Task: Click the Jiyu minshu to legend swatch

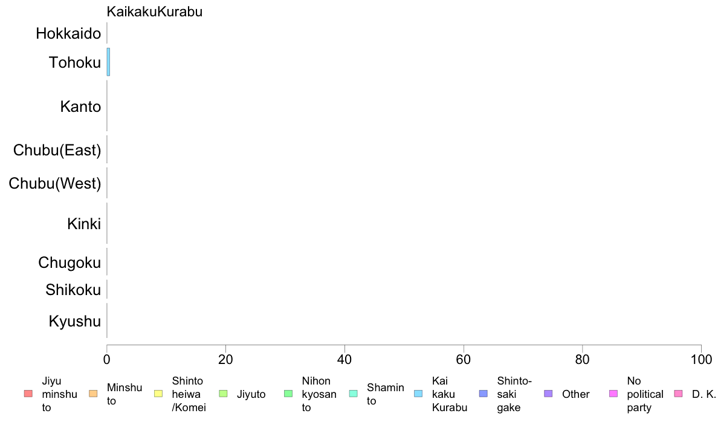Action: point(28,394)
